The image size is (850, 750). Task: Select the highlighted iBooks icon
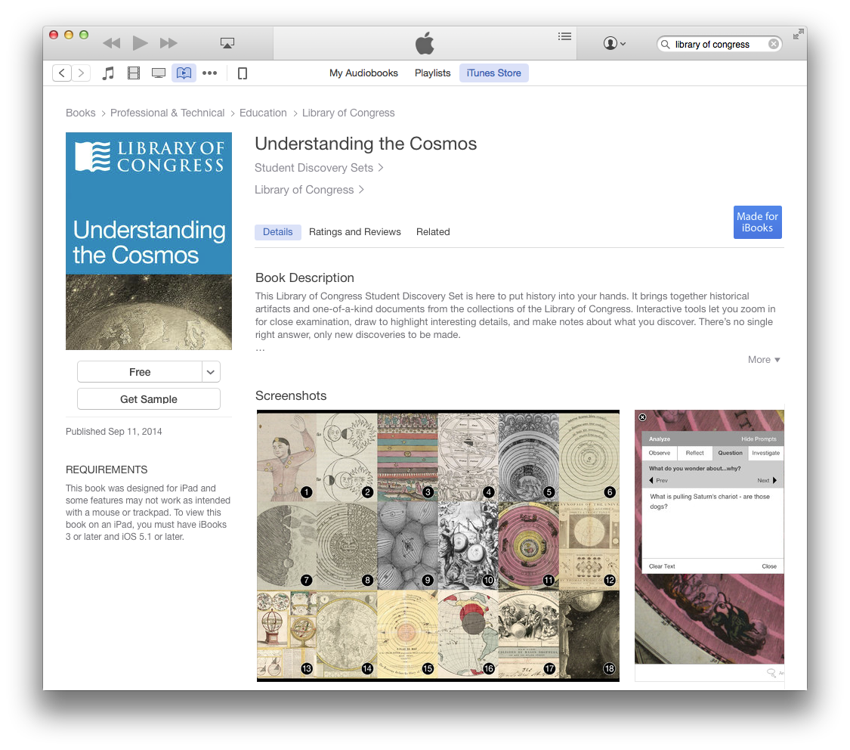click(184, 73)
